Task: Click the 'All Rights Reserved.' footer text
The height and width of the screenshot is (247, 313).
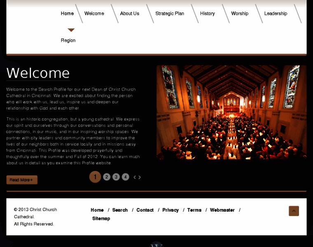Action: [x=34, y=224]
